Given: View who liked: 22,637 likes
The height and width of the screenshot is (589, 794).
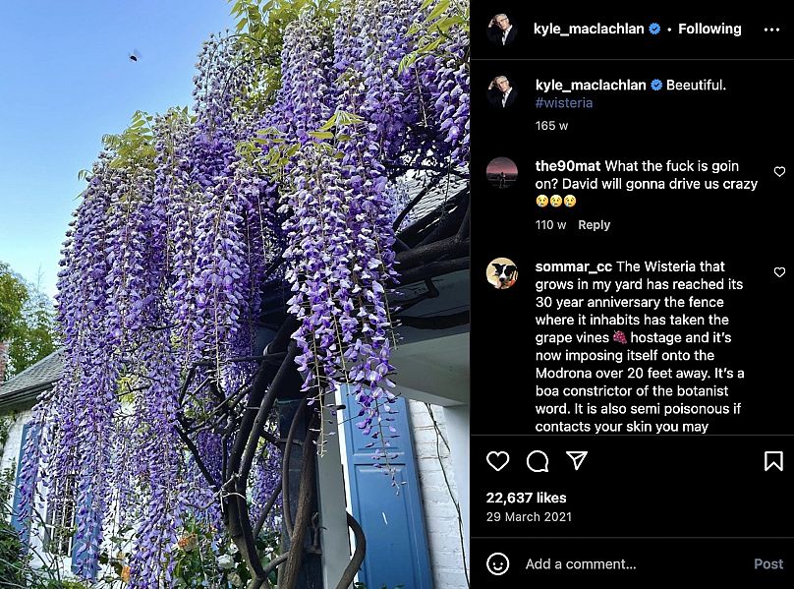Looking at the screenshot, I should click(526, 498).
